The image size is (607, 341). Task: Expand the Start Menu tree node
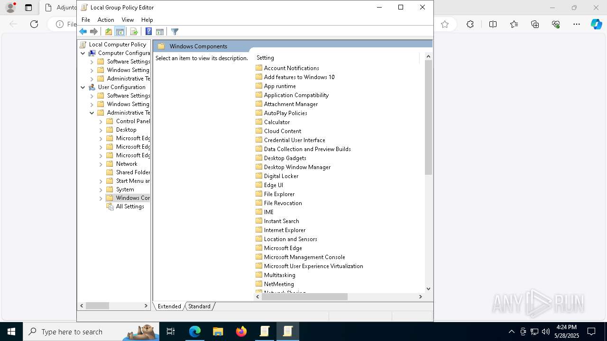tap(101, 181)
